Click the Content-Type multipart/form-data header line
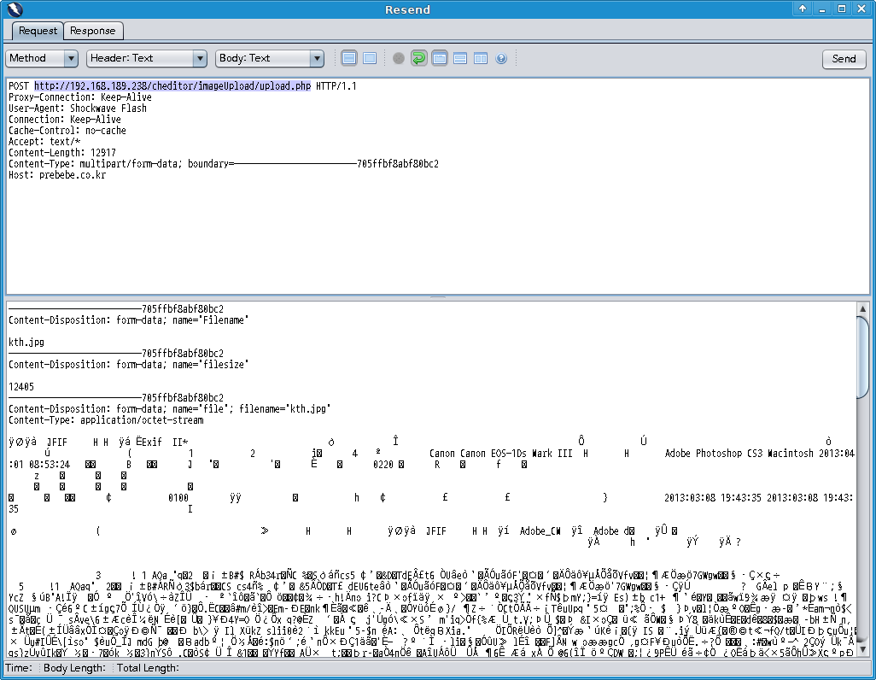The image size is (876, 680). [224, 164]
